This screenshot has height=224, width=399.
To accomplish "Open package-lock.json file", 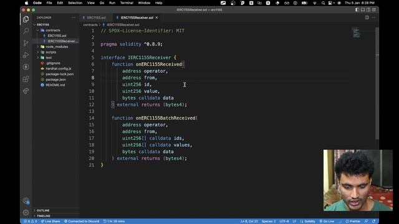I will [60, 74].
